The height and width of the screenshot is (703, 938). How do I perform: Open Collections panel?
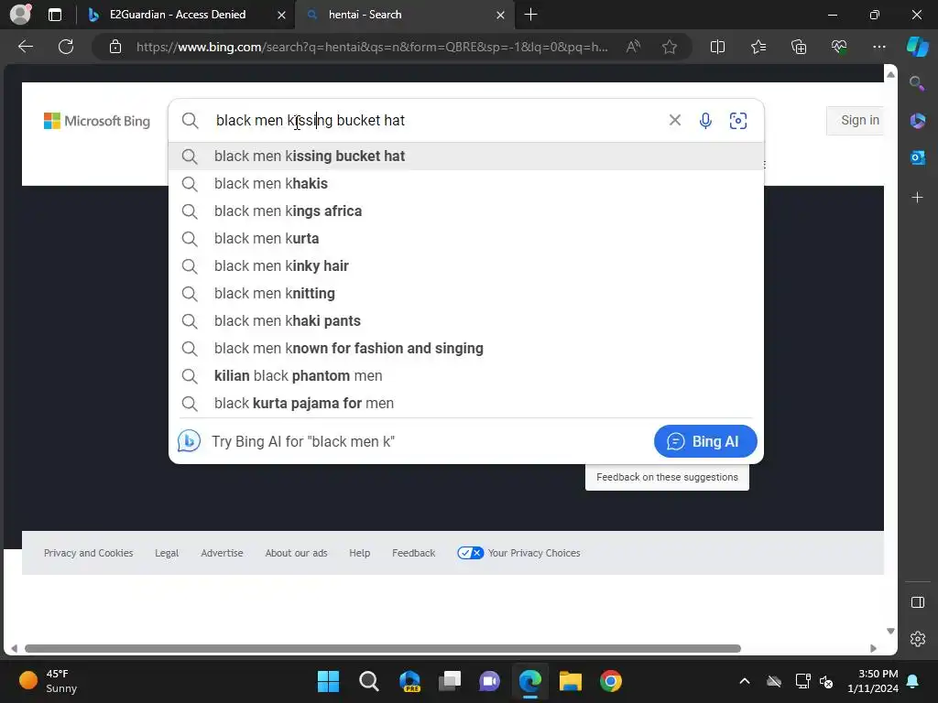click(799, 47)
